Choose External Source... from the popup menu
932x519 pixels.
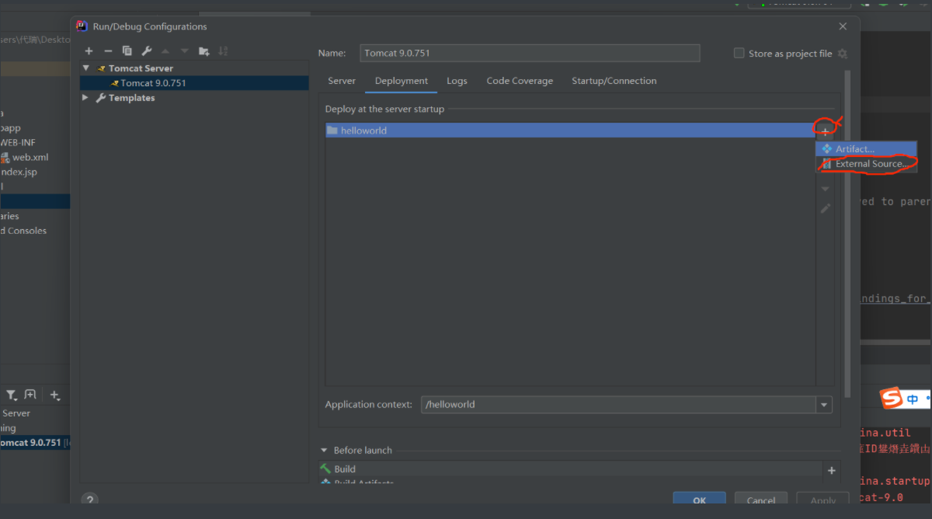click(x=870, y=164)
